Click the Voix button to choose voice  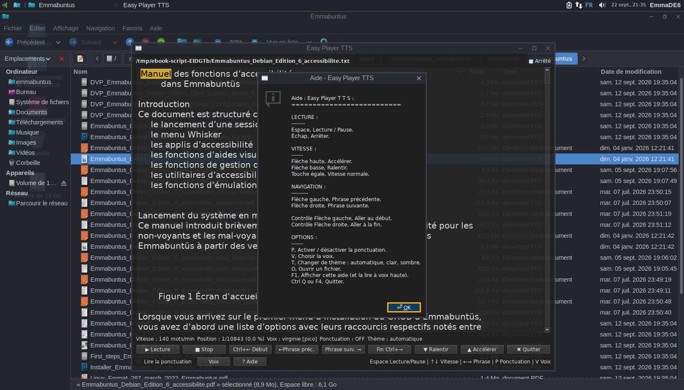(x=214, y=362)
